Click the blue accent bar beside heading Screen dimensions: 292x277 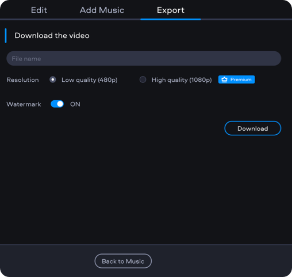coord(6,36)
